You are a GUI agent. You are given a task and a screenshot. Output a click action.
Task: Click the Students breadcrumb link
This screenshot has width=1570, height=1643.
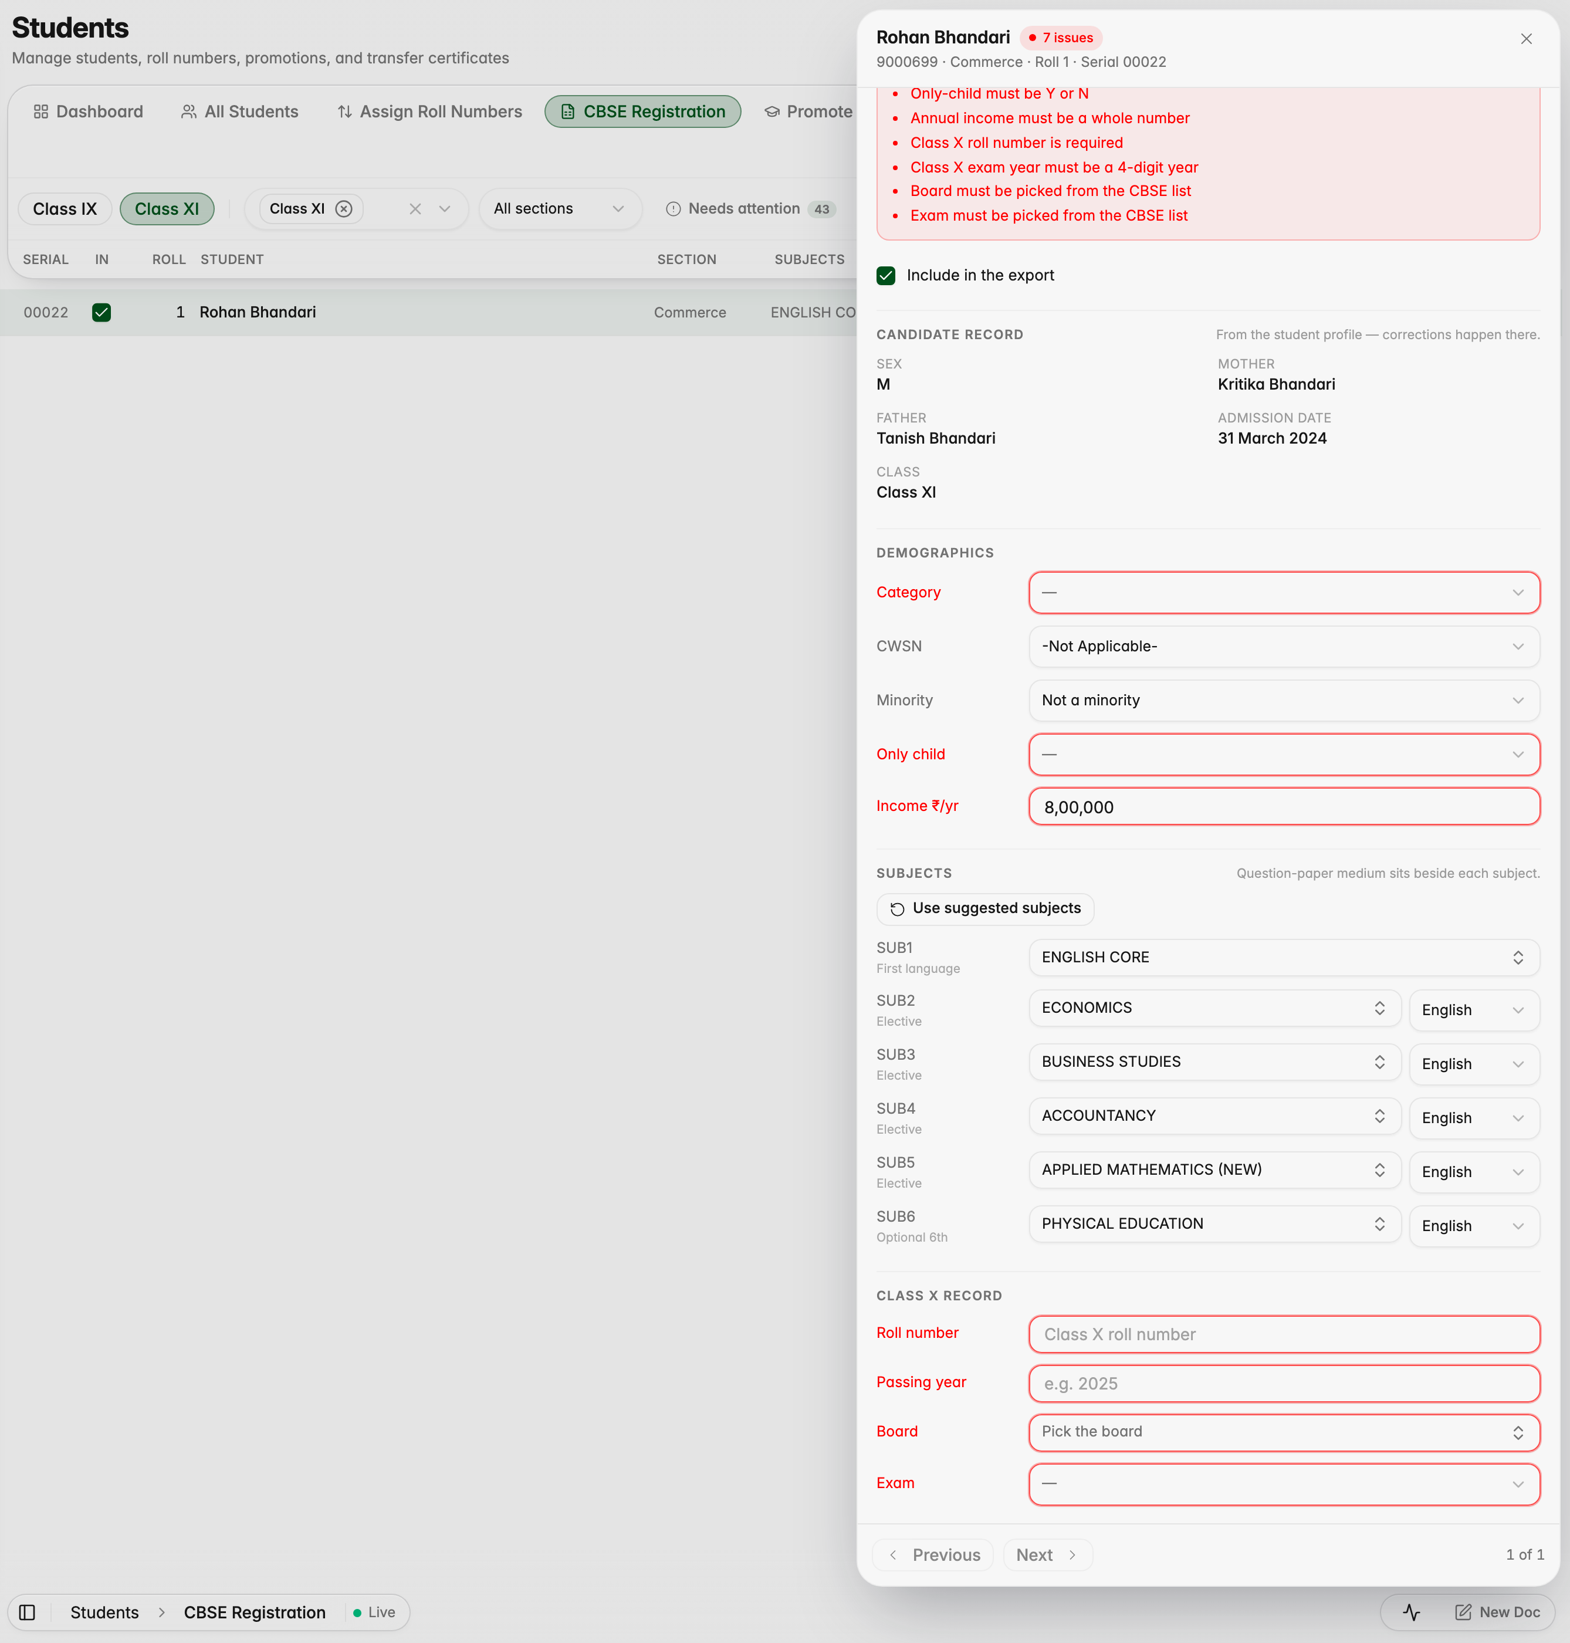point(104,1611)
